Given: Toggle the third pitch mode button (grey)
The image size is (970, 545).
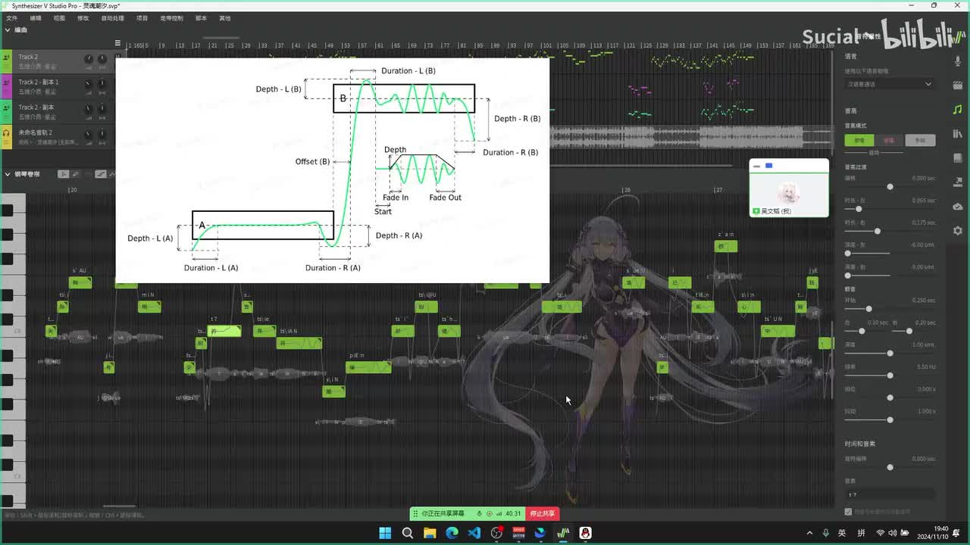Looking at the screenshot, I should (920, 140).
